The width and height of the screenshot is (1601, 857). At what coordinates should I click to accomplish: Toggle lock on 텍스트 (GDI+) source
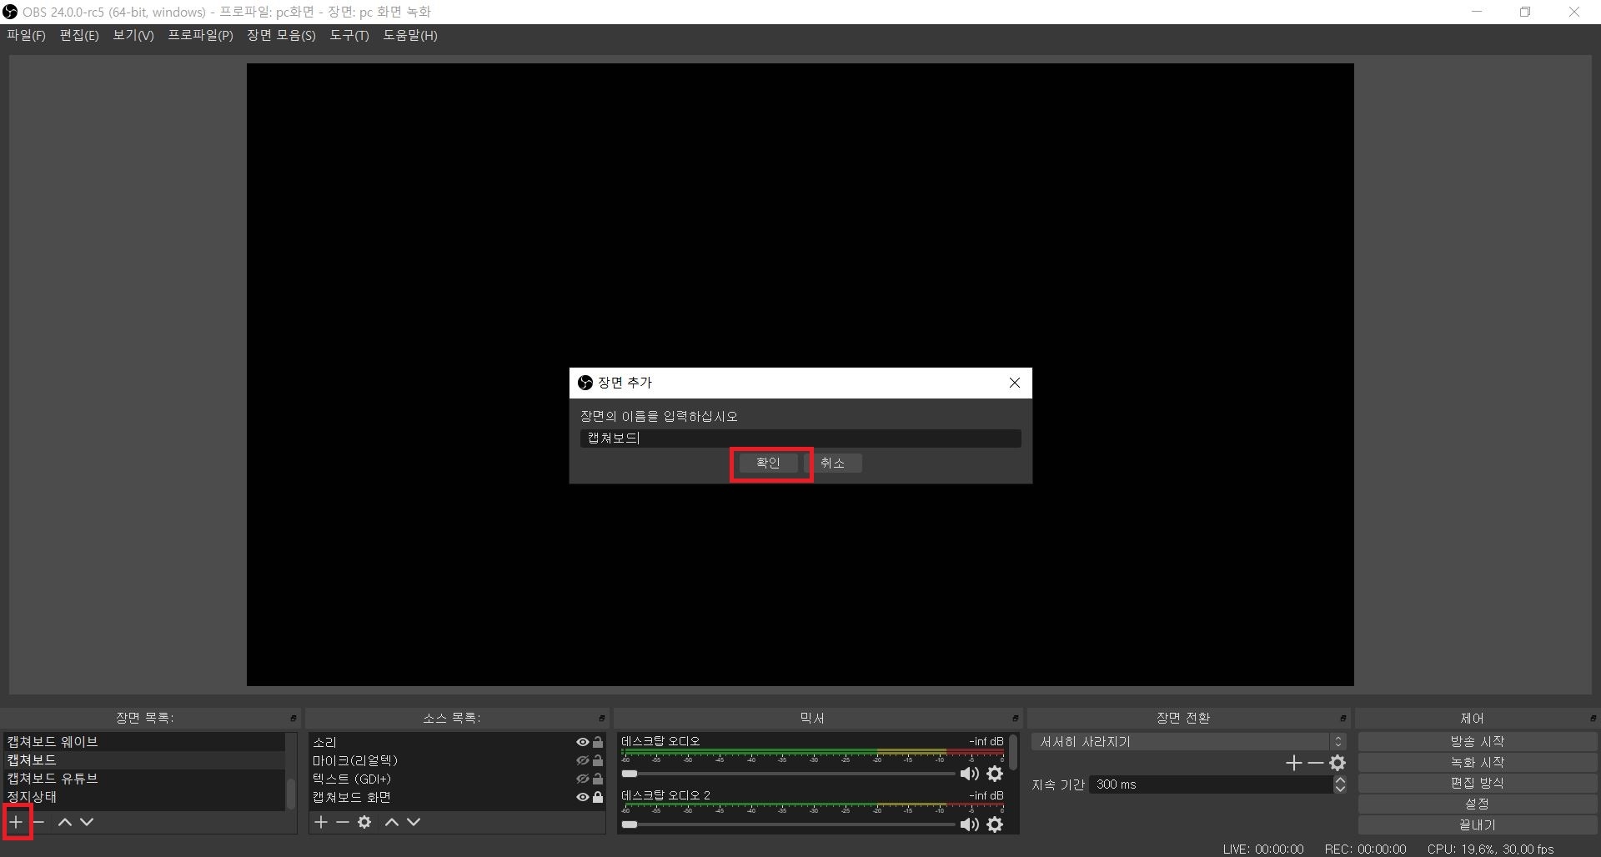point(597,779)
